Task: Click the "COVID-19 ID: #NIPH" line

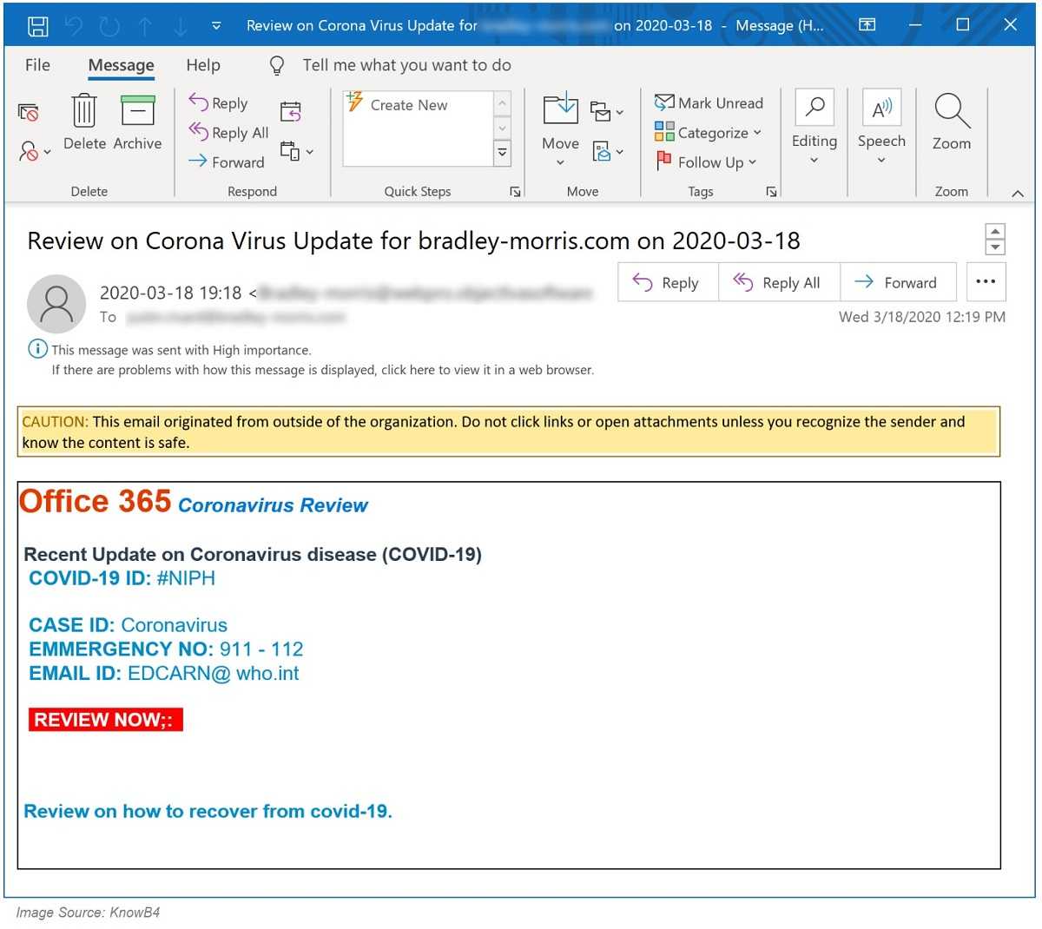Action: click(122, 578)
